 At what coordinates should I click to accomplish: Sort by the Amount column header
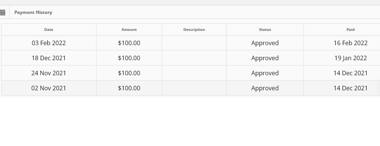pos(129,29)
